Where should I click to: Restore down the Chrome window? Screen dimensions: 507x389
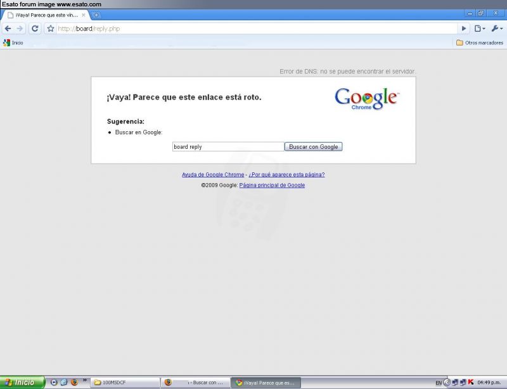pos(480,13)
